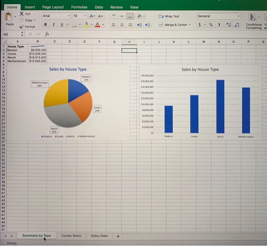
Task: Click the Wrap Text button
Action: (169, 16)
